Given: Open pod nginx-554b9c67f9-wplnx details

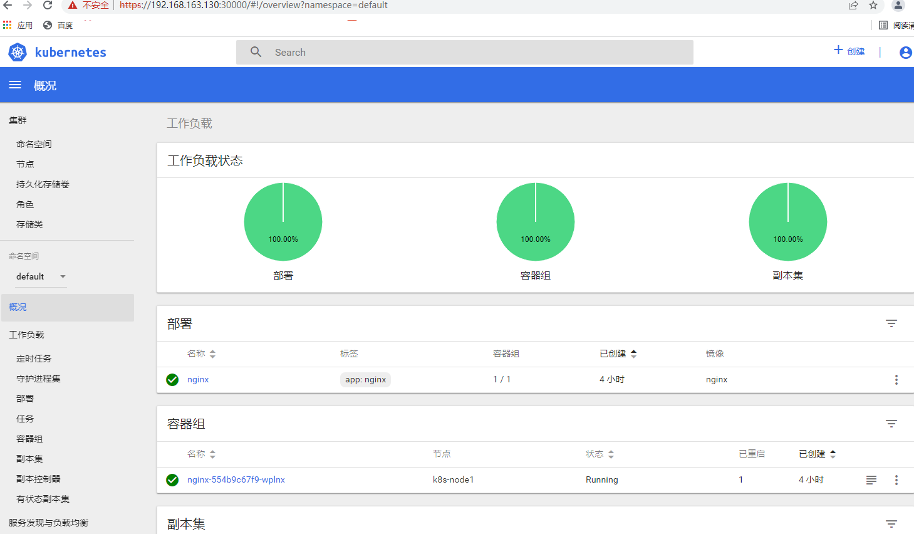Looking at the screenshot, I should (236, 479).
